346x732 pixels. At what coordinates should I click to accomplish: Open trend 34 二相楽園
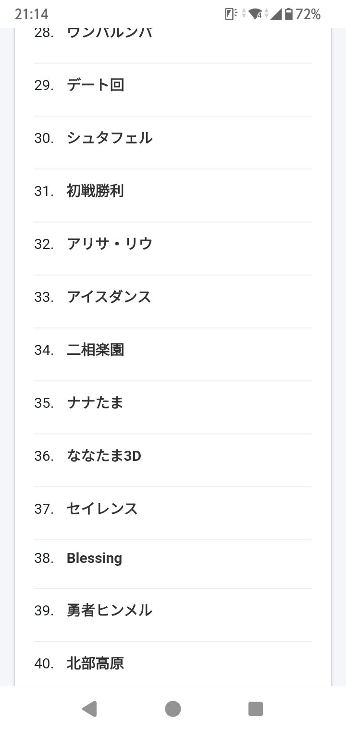pos(95,350)
